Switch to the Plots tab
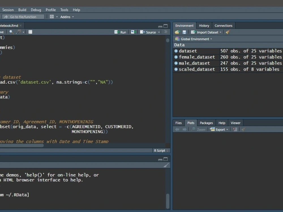 [x=191, y=123]
